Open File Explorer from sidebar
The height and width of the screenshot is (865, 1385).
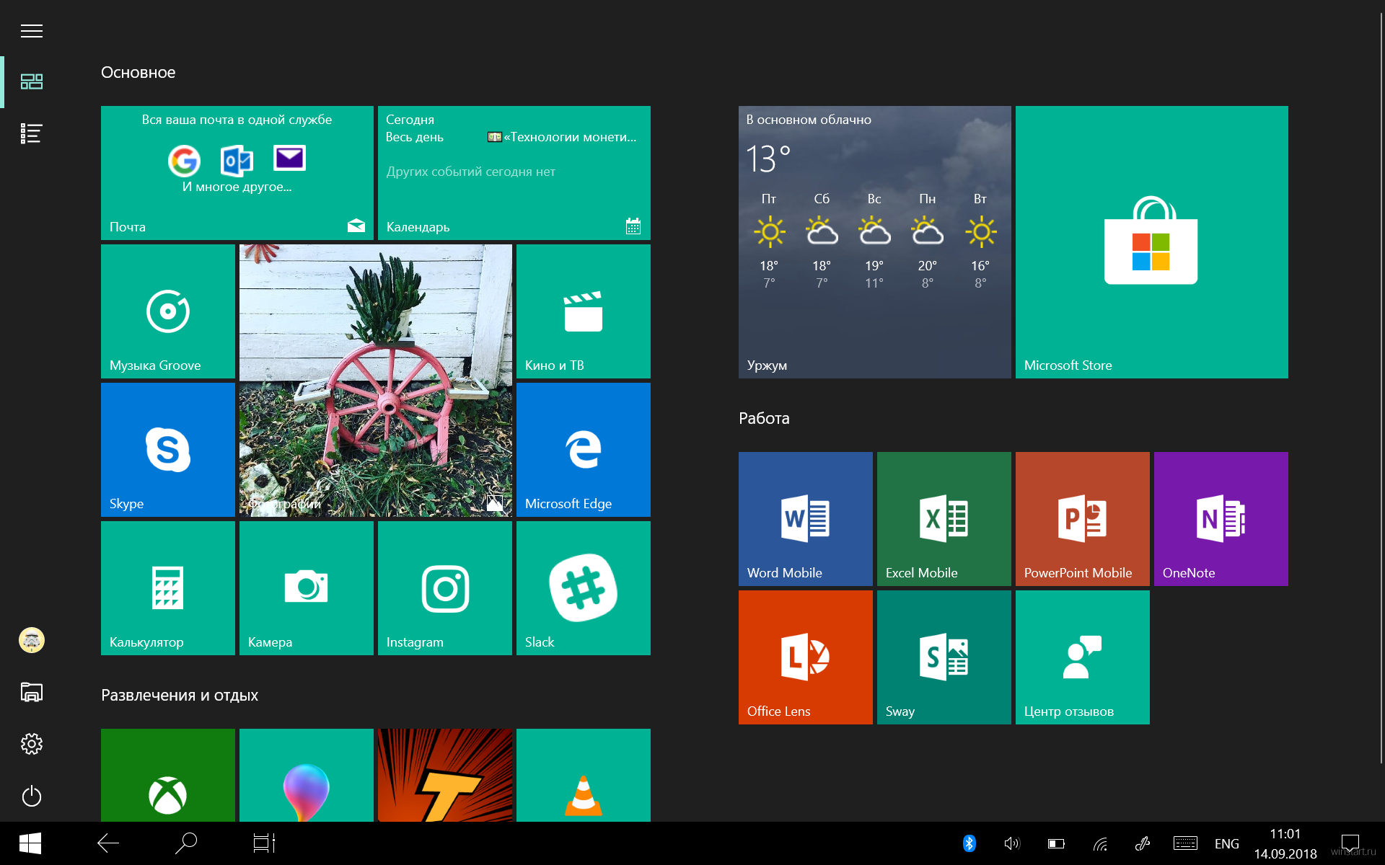(x=32, y=692)
